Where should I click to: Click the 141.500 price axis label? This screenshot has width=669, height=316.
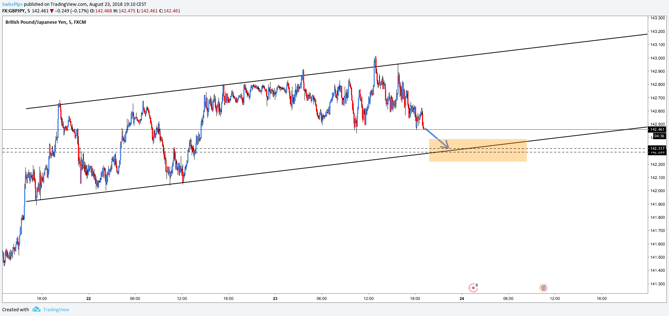coord(657,257)
